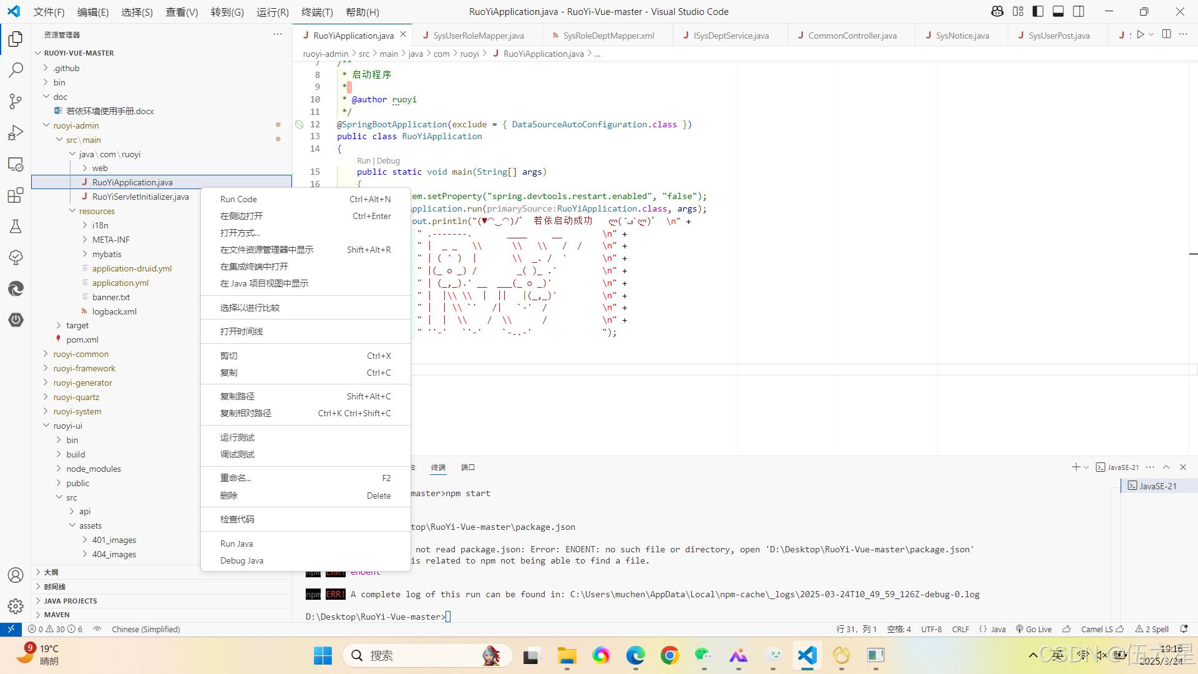Toggle the secondary side bar layout button
Screen dimensions: 1198x674
tap(1079, 11)
